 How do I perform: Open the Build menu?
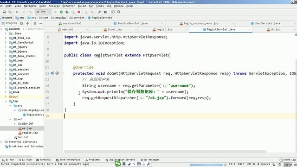(x=82, y=6)
